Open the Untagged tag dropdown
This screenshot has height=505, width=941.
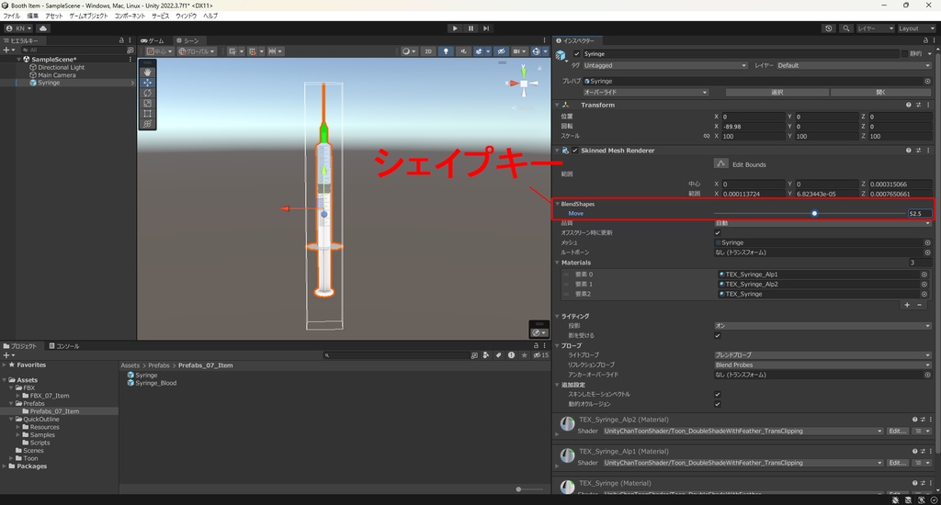pos(665,65)
